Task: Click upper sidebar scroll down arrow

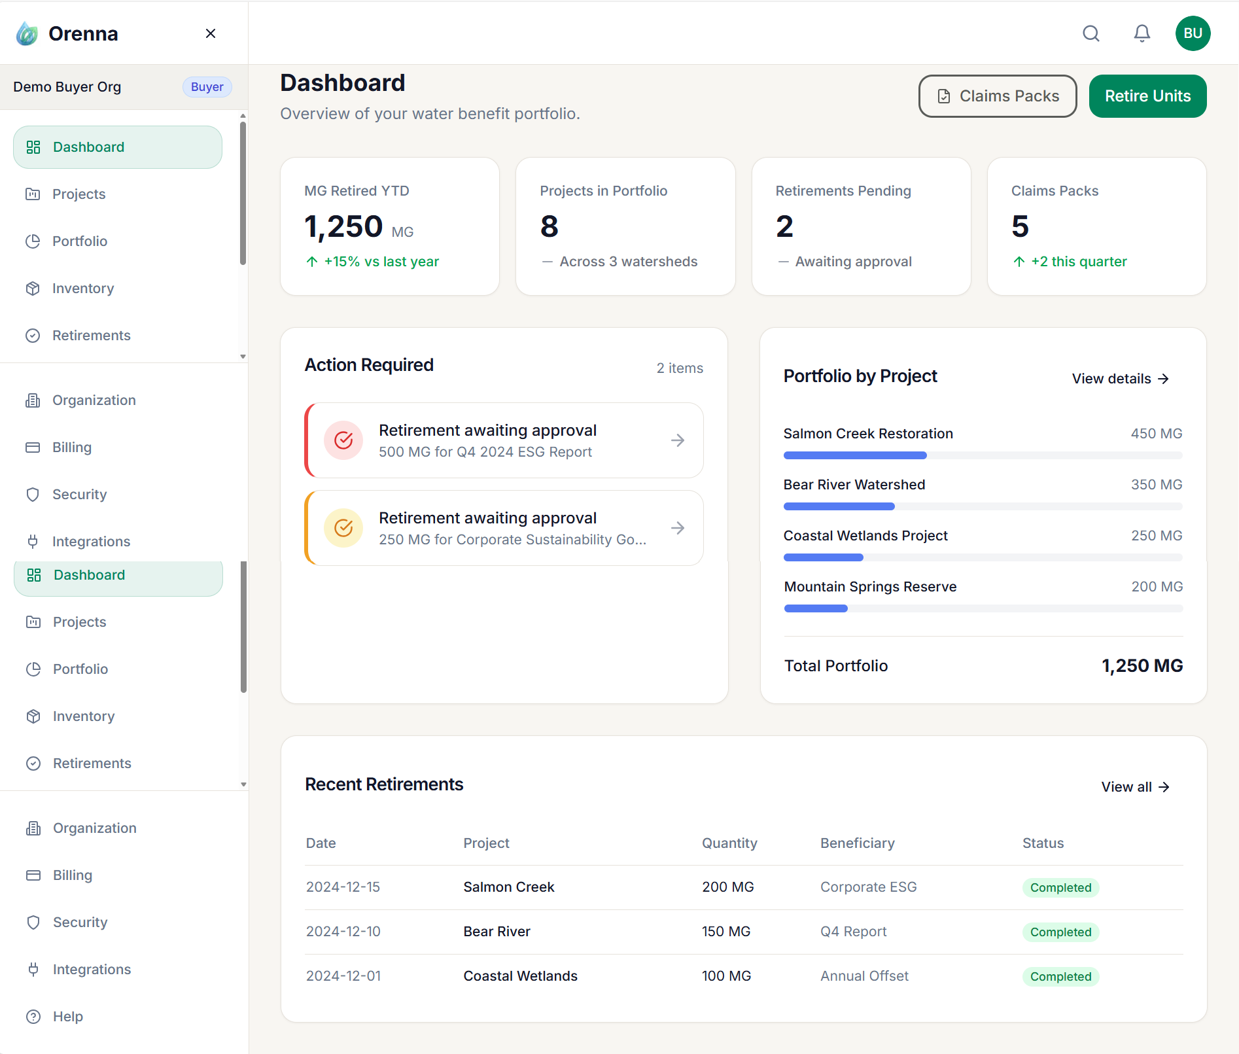Action: 243,357
